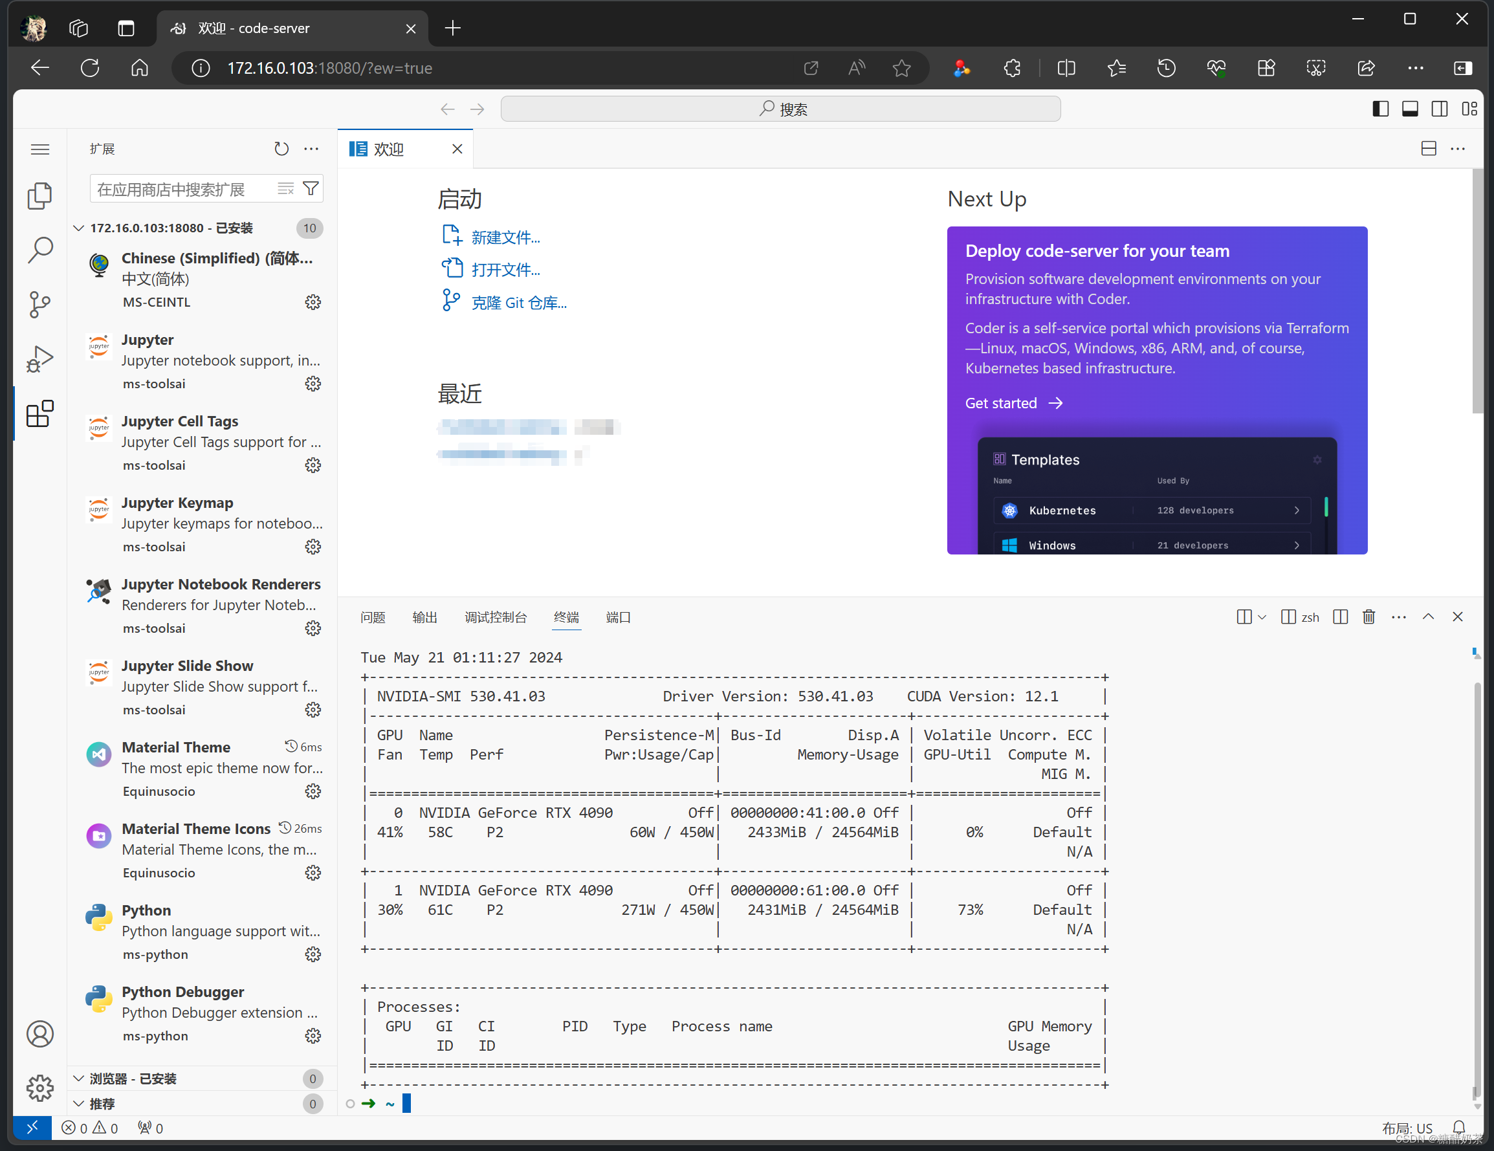Click the welcome page vertical scrollbar
The image size is (1494, 1151).
point(1478,290)
